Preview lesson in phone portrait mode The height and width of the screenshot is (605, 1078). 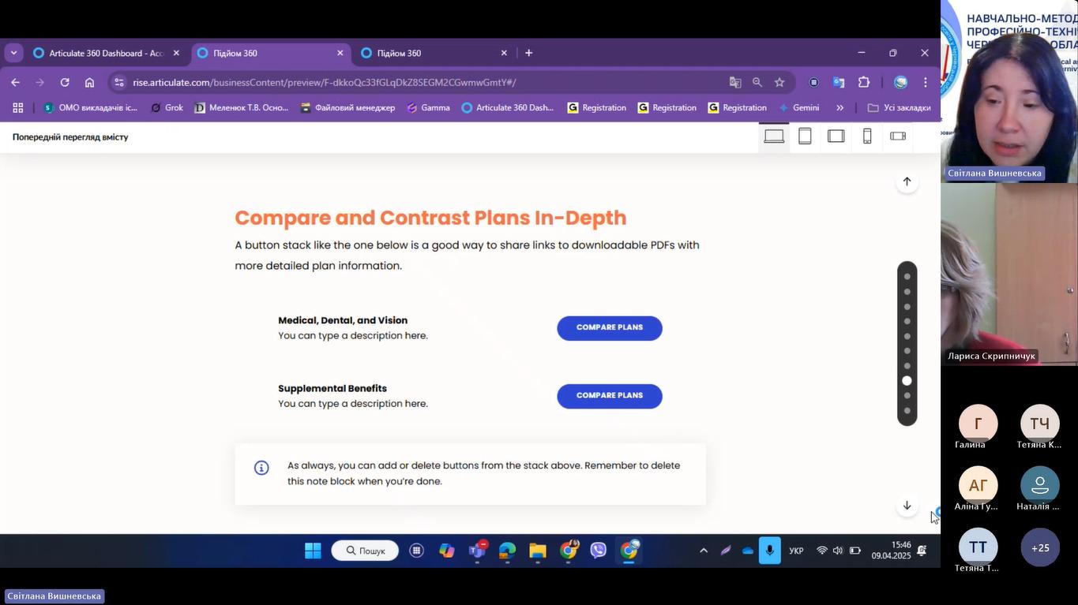(x=867, y=136)
